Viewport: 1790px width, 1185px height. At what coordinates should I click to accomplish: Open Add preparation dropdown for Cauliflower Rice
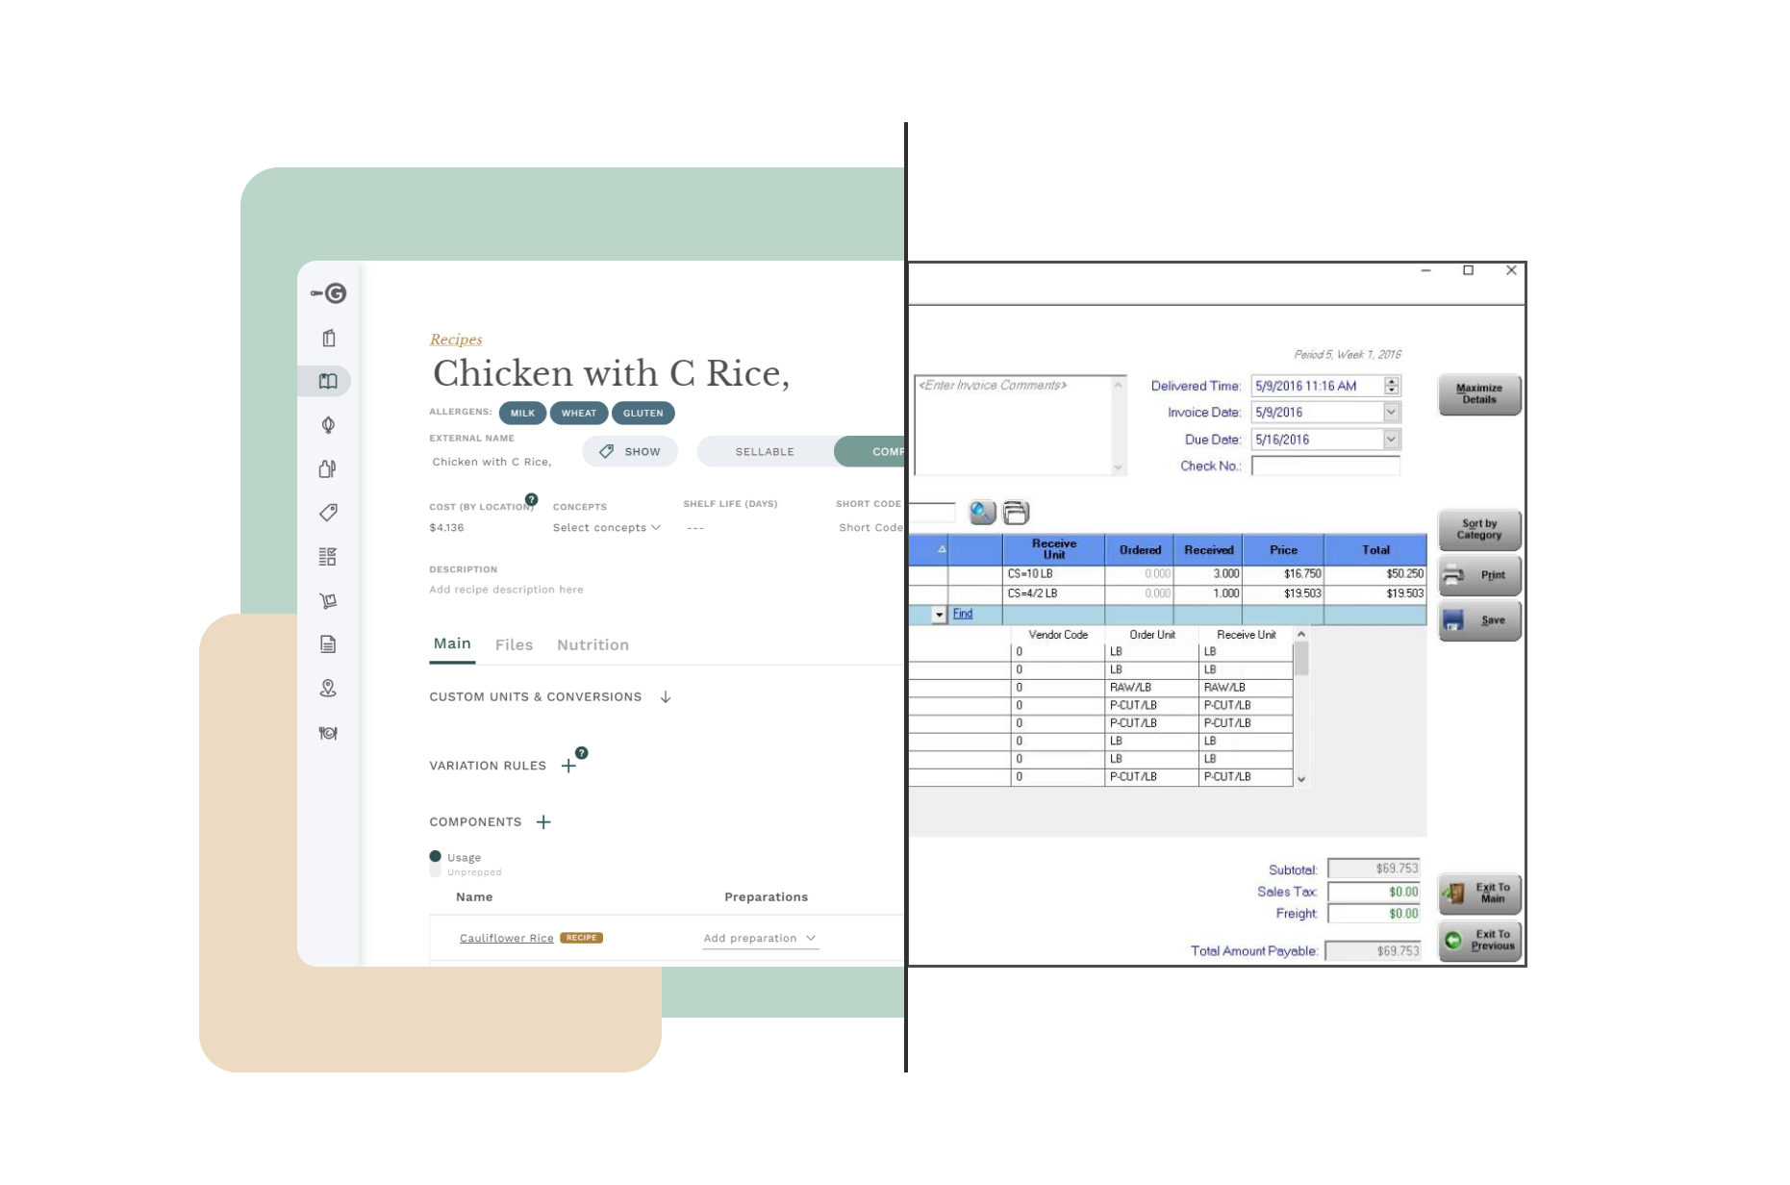pyautogui.click(x=760, y=938)
